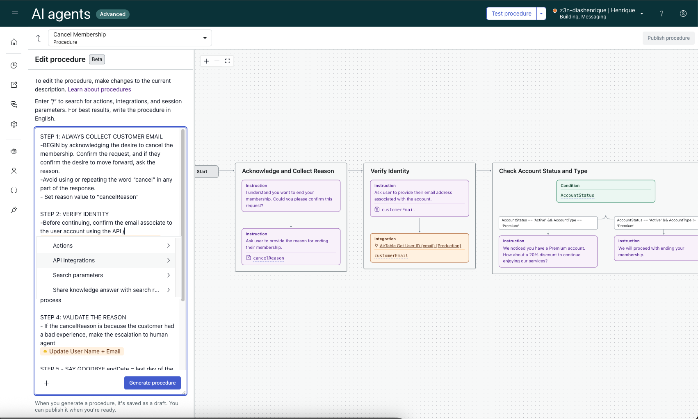Zoom out on the flow canvas

click(217, 61)
